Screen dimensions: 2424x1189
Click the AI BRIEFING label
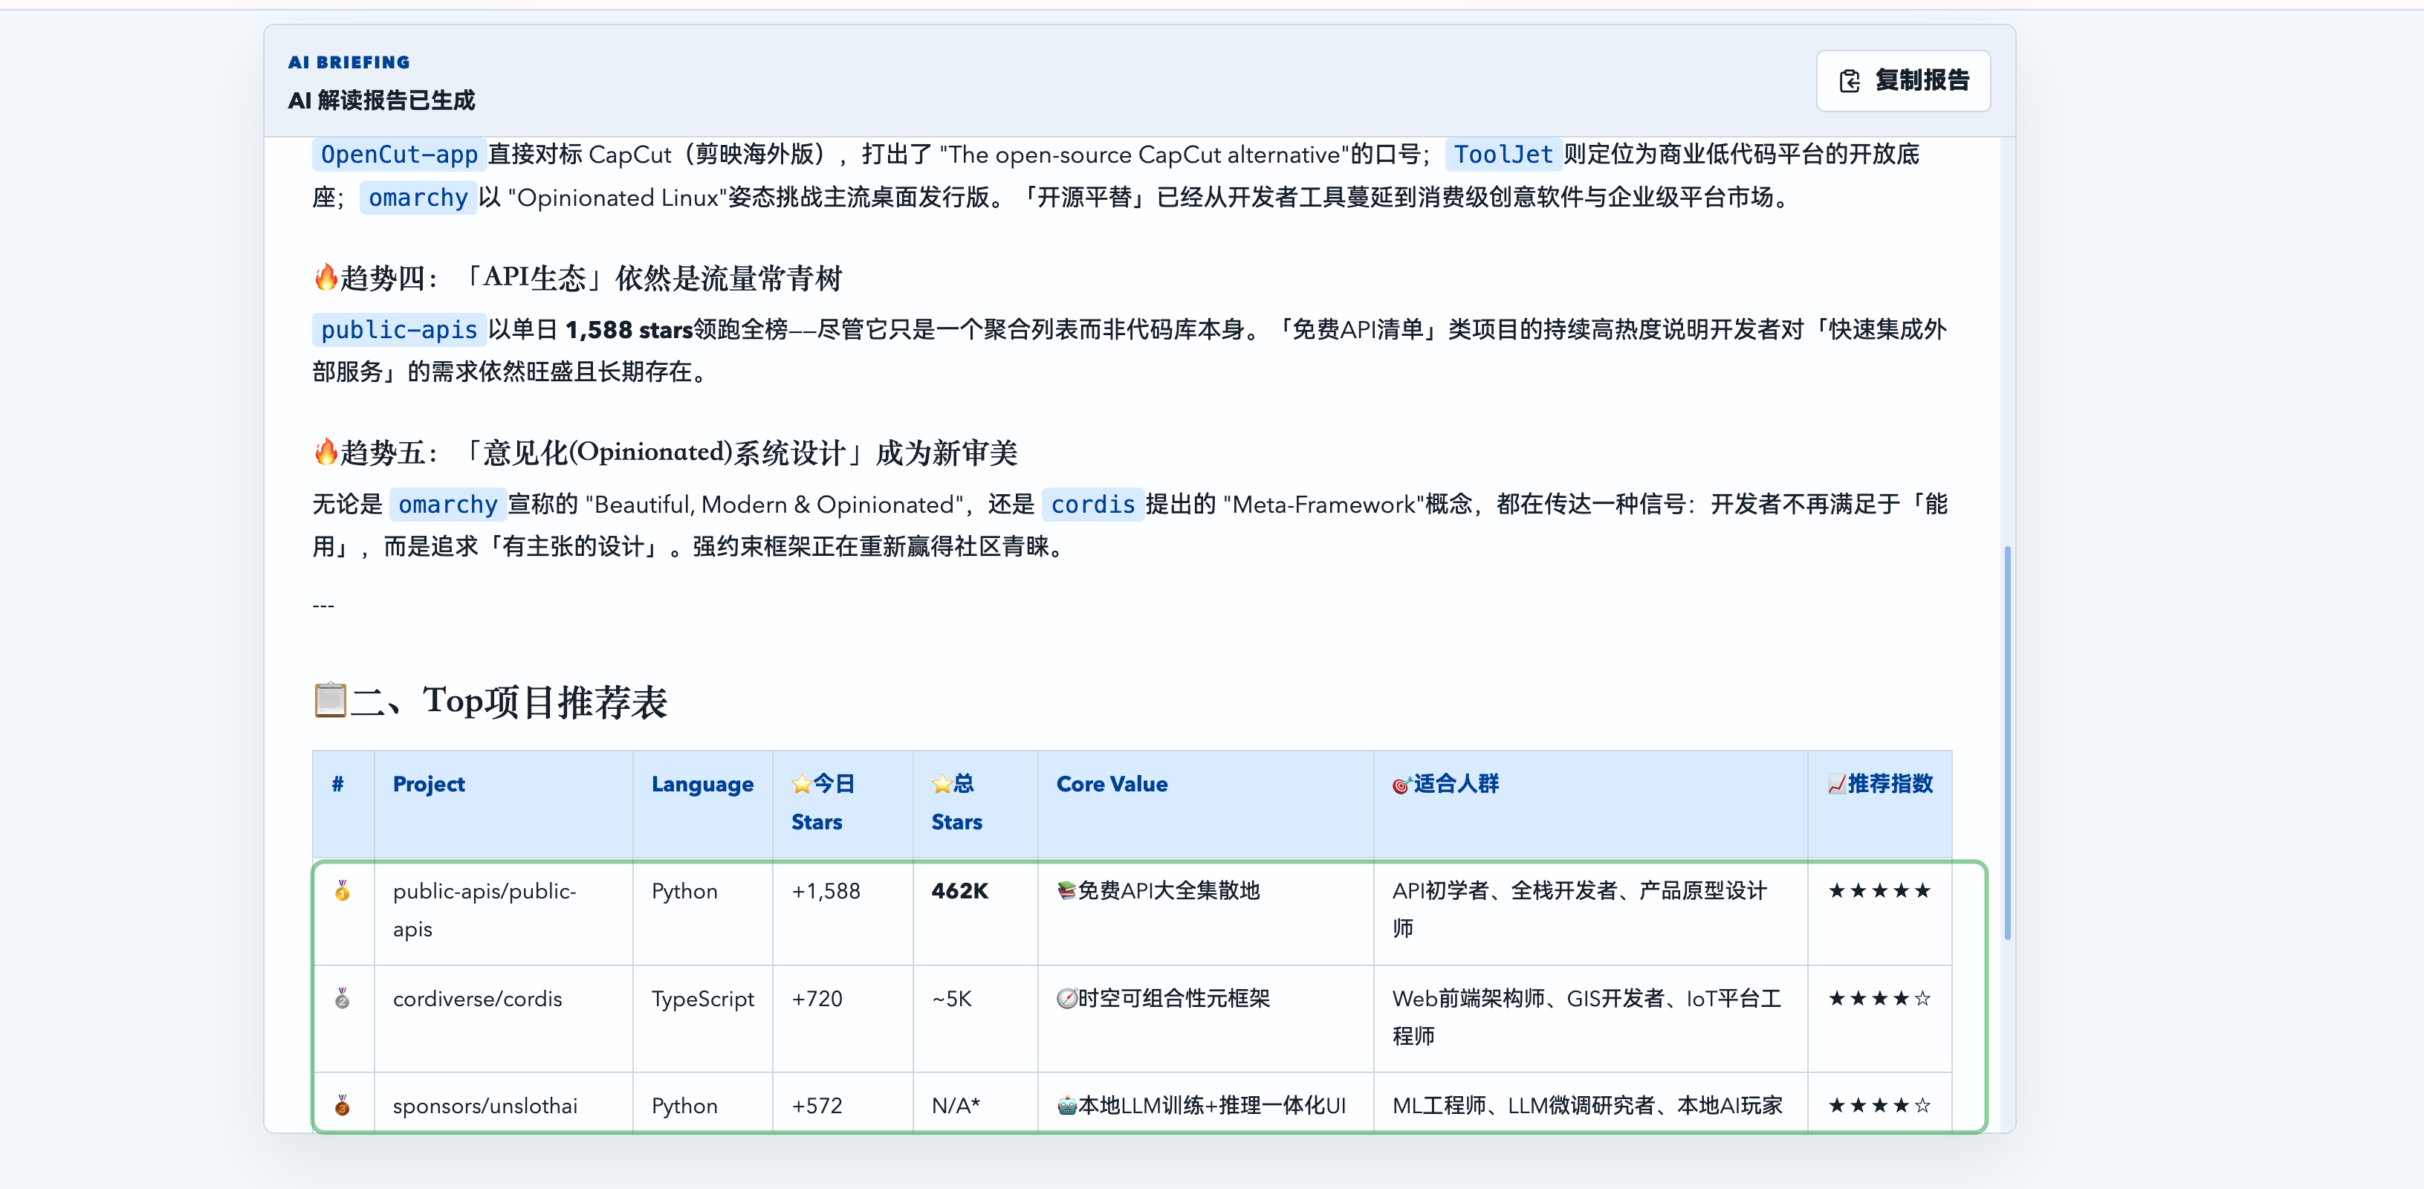coord(349,62)
